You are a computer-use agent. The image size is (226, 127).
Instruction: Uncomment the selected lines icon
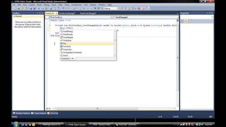[59, 8]
